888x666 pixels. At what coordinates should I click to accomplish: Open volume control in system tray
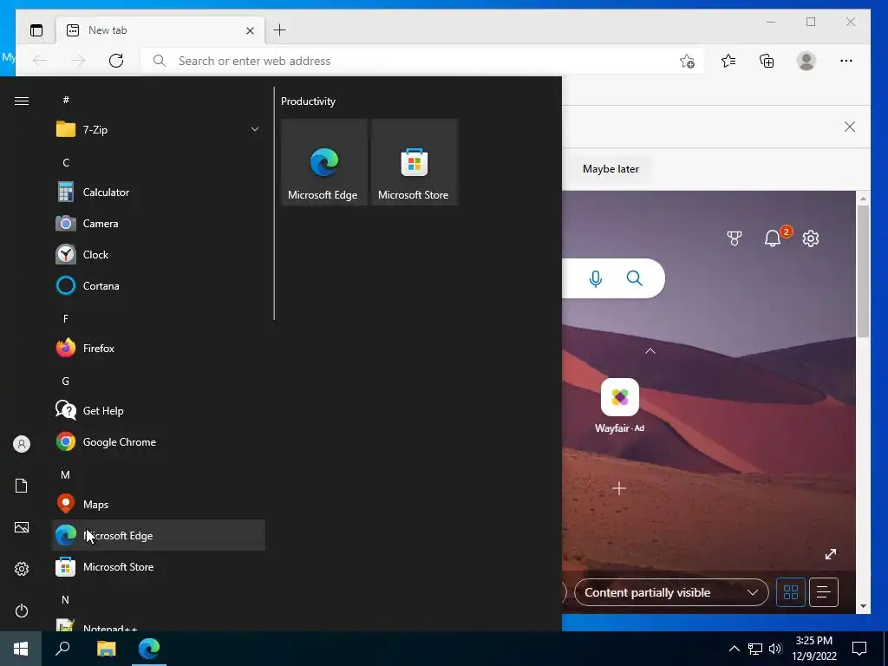(x=775, y=649)
